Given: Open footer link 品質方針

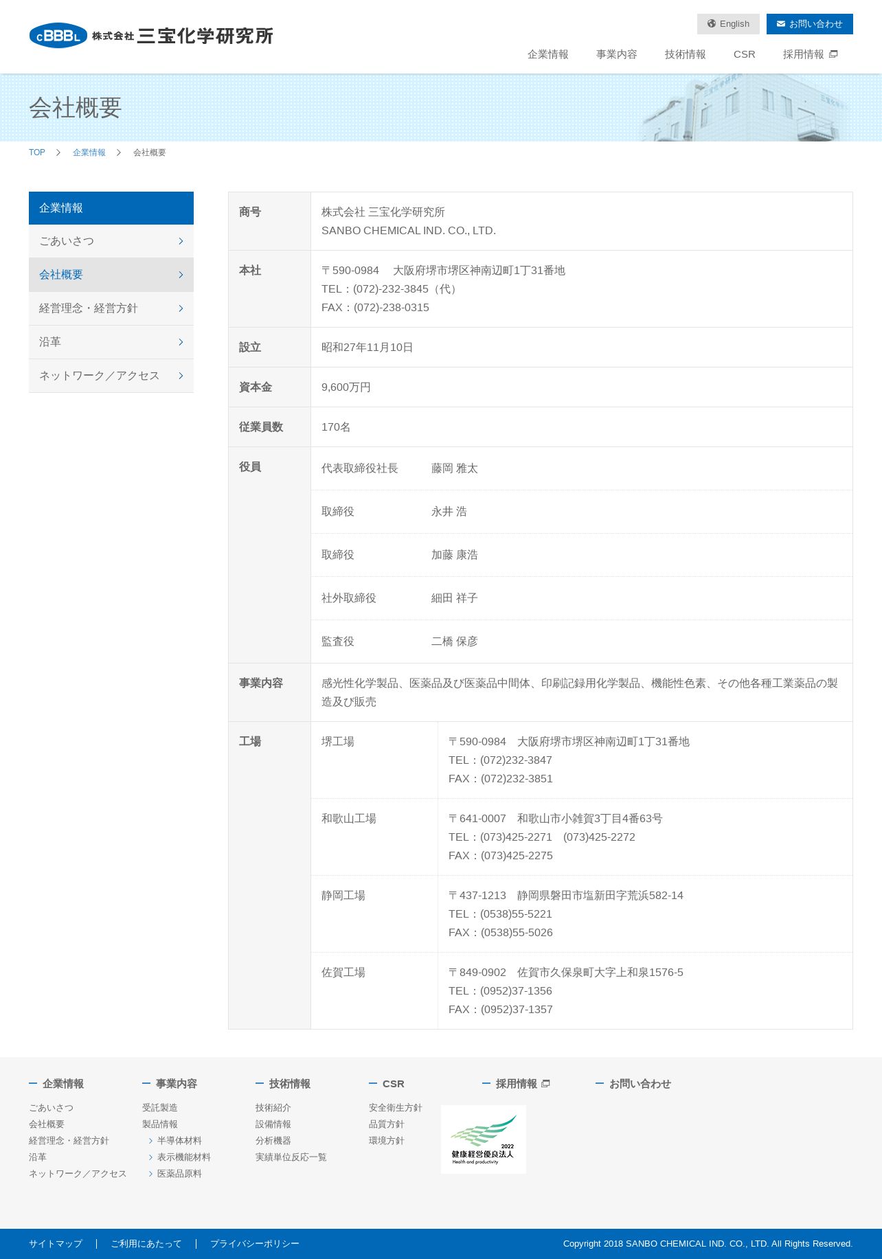Looking at the screenshot, I should click(387, 1124).
